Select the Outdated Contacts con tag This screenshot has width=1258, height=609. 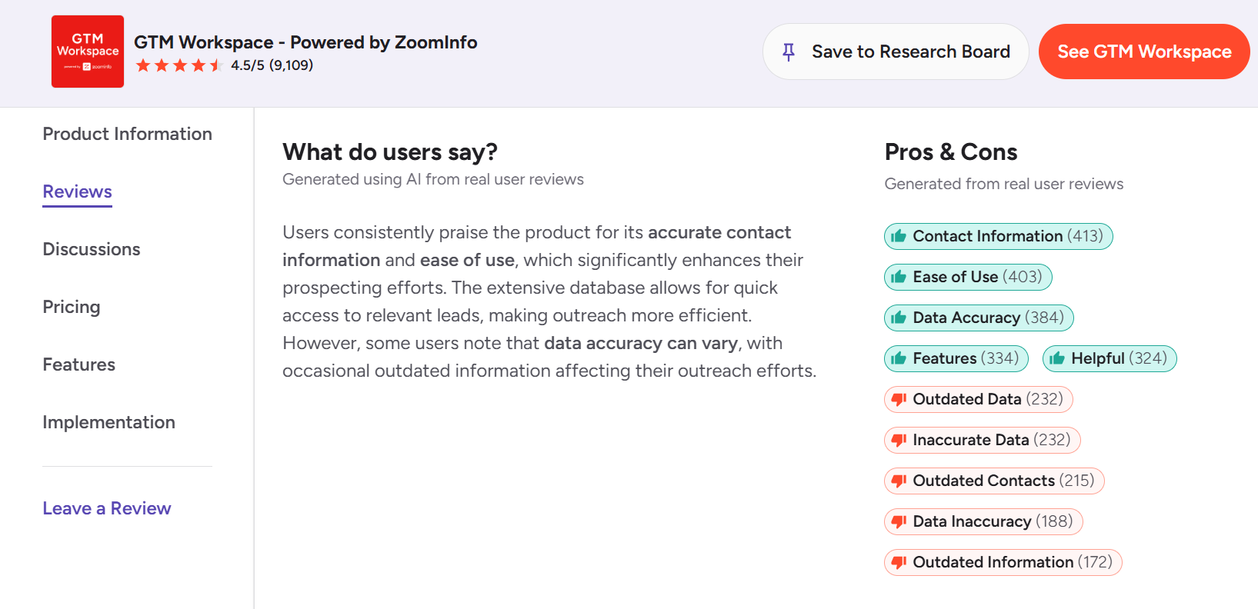point(994,481)
